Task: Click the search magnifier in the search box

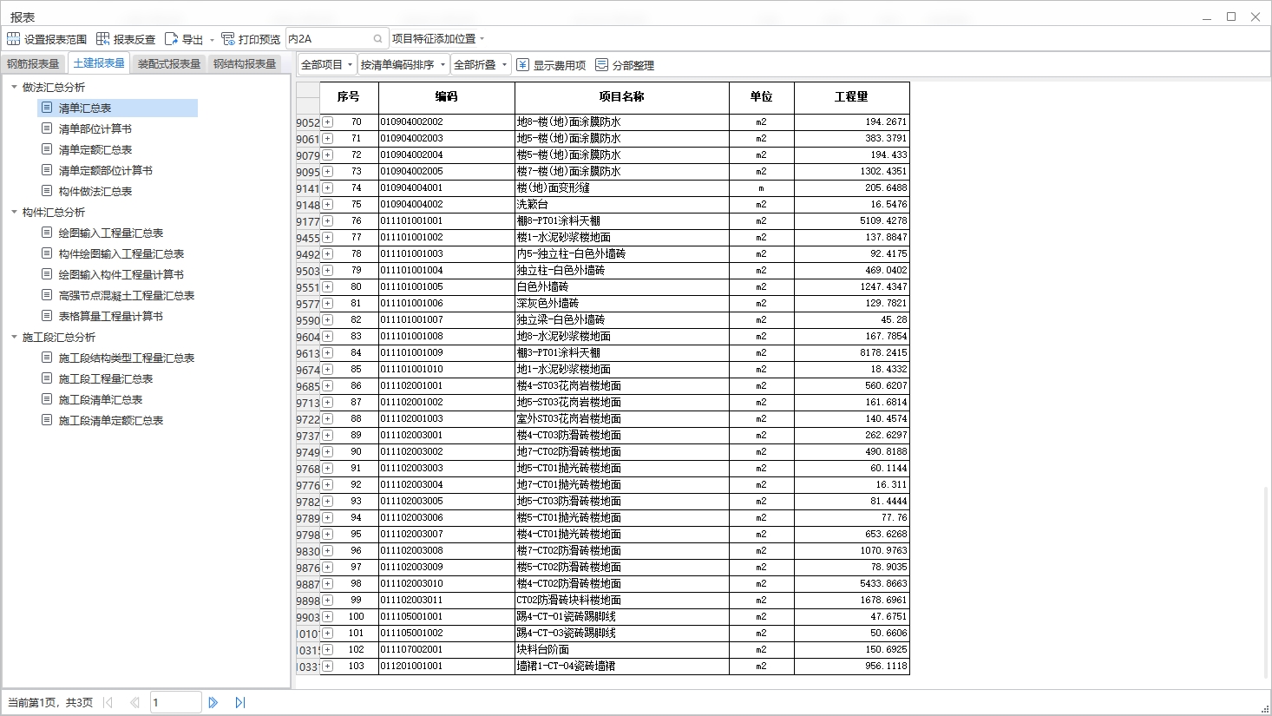Action: [377, 39]
